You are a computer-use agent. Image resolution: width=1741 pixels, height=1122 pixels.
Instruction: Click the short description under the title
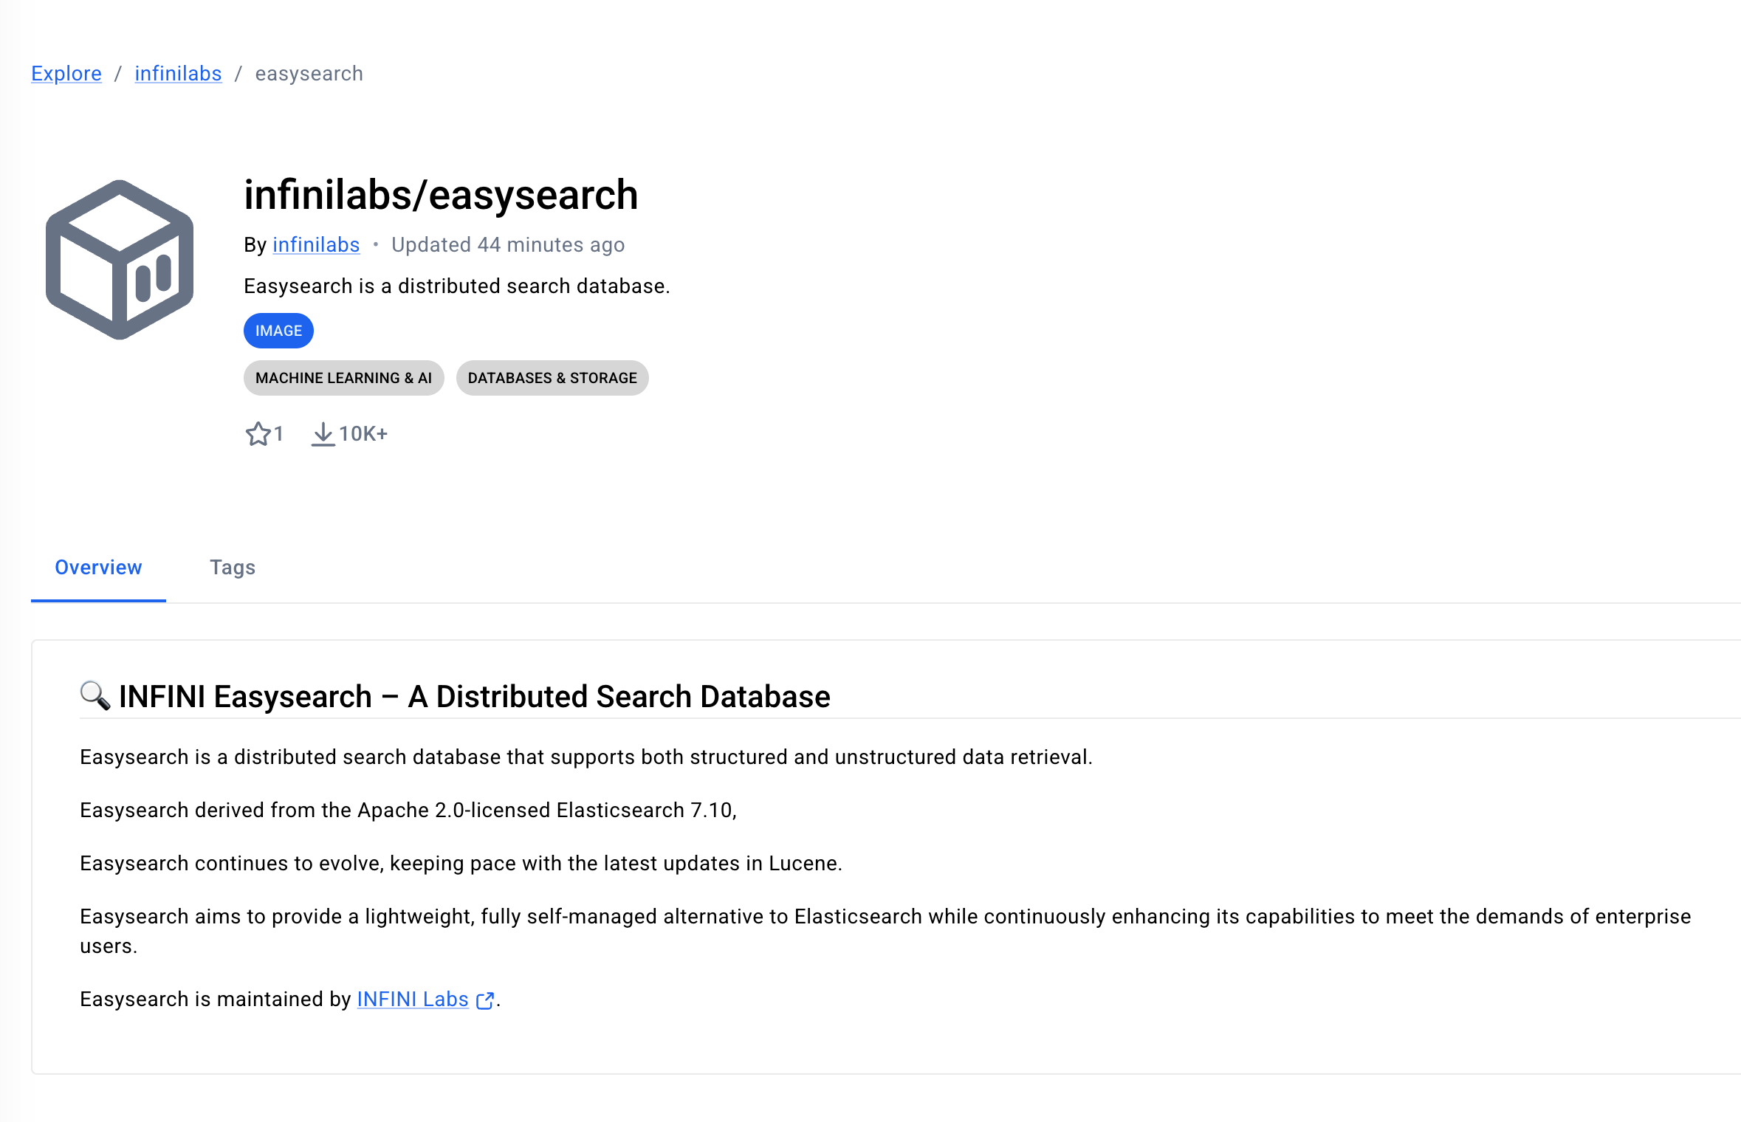(456, 286)
